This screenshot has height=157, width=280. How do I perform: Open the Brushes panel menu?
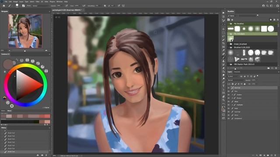pyautogui.click(x=278, y=11)
